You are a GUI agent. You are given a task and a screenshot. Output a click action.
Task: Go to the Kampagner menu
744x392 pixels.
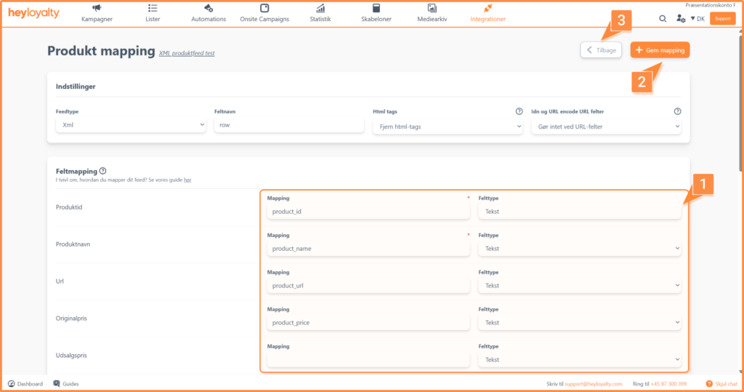[97, 13]
